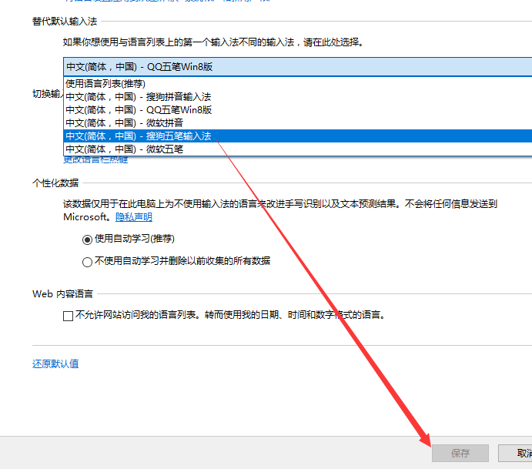Click the 还原默认值 link
Viewport: 532px width, 469px height.
click(x=55, y=363)
